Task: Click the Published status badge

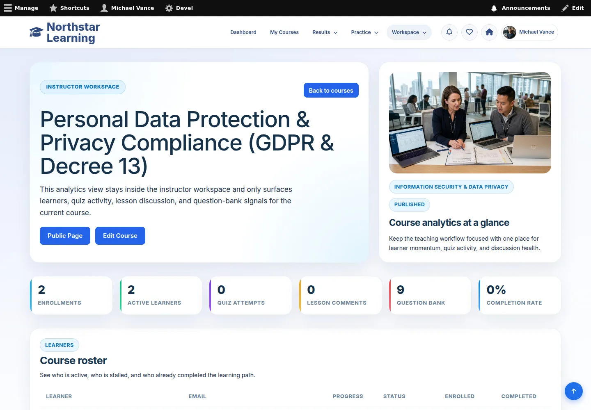Action: [x=410, y=205]
